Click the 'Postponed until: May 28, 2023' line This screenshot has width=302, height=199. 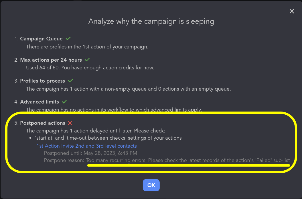(x=90, y=153)
